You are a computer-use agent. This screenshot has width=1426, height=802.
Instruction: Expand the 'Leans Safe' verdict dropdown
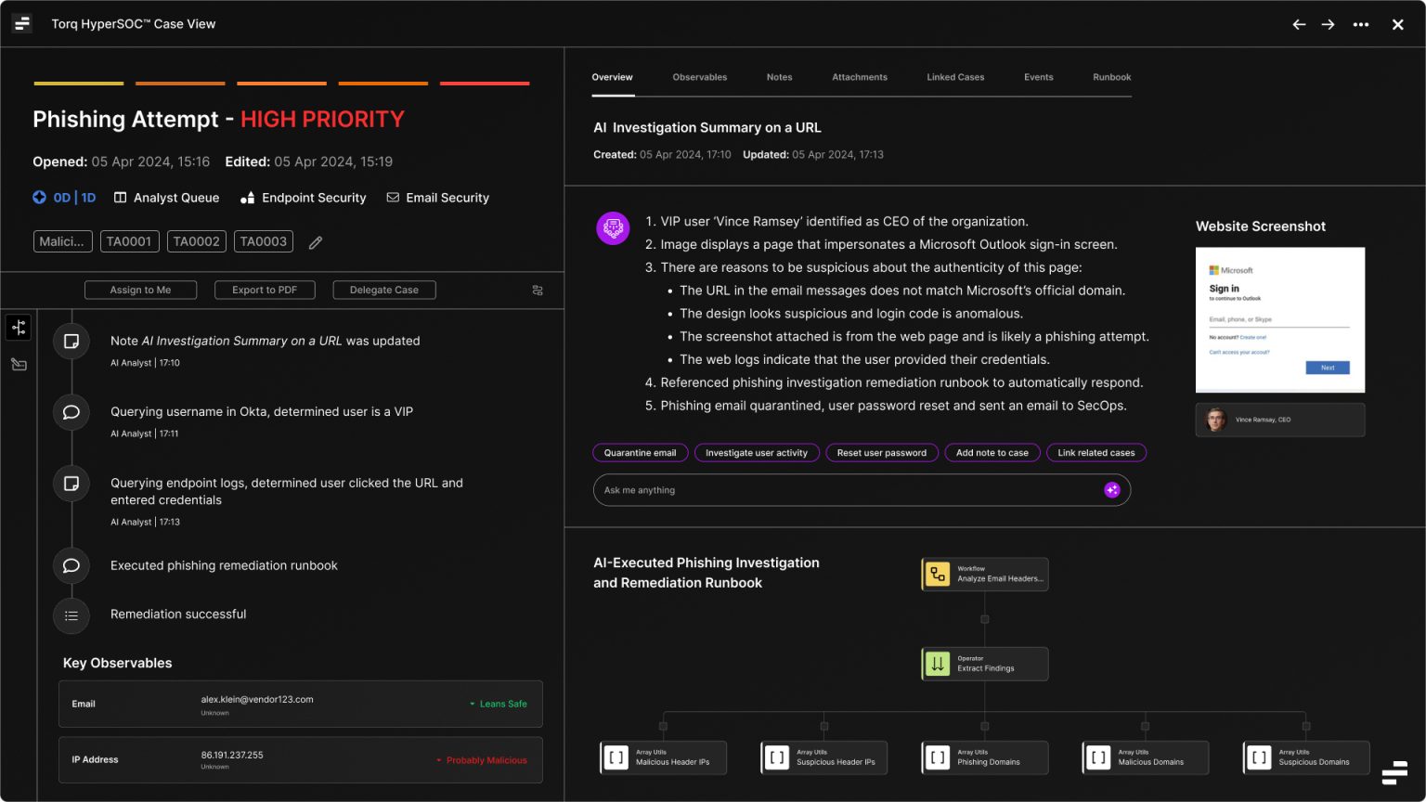coord(499,704)
